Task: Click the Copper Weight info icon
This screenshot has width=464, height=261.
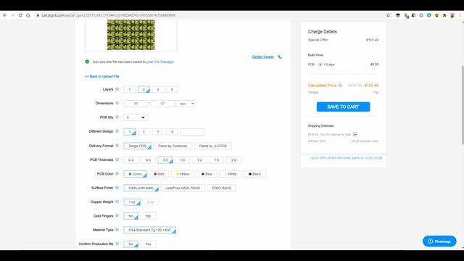Action: (117, 202)
